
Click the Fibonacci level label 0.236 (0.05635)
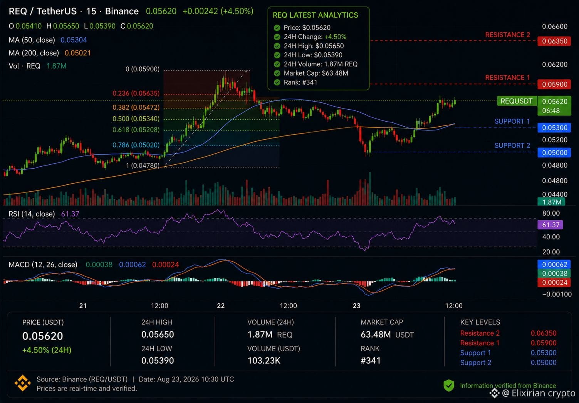(x=136, y=94)
